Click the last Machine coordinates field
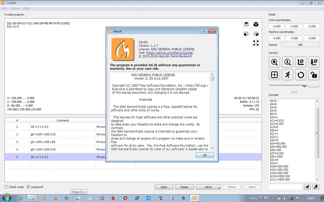The height and width of the screenshot is (202, 324). [x=312, y=38]
